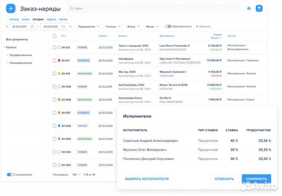Screen dimensions: 282x196
Task: Expand the Статусы filter dropdown
Action: pyautogui.click(x=113, y=27)
